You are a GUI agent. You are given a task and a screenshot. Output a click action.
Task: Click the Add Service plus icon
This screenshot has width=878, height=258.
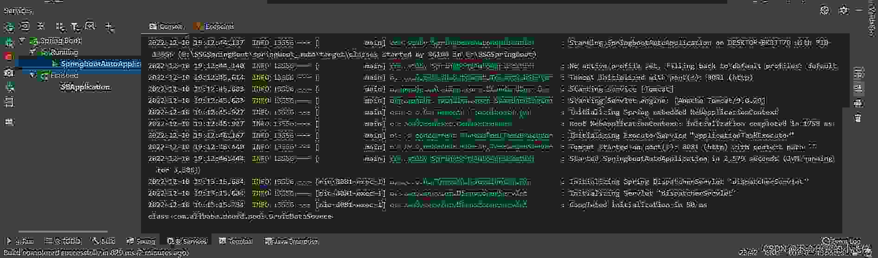[x=109, y=27]
